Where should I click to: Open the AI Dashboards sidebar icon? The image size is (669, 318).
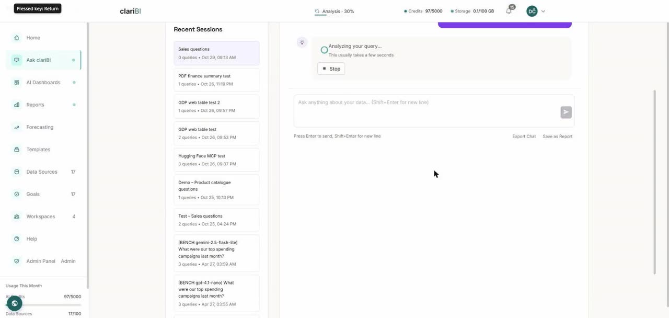click(16, 83)
